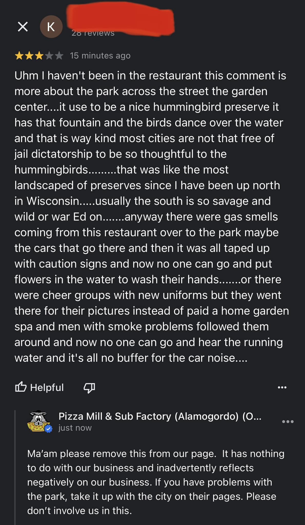Click the third gold rating star
The width and height of the screenshot is (305, 525).
(39, 55)
